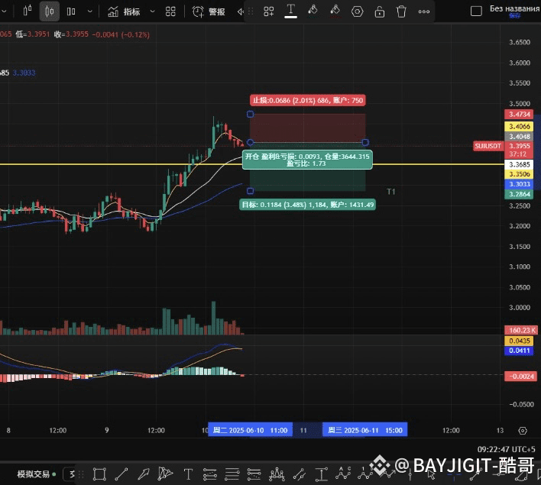
Task: Open the 09:22:47 UTC+5 timezone menu
Action: coord(506,449)
